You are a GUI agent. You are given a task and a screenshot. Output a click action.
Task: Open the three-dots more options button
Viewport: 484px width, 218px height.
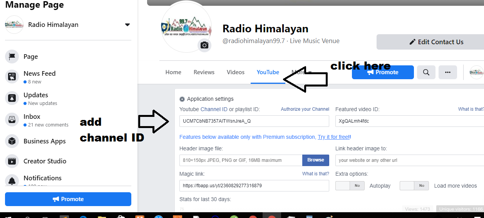point(448,72)
